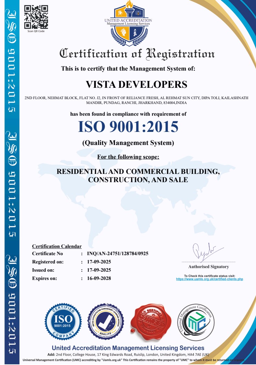Click the torch emblem atop the shield logo
The width and height of the screenshot is (256, 365).
[128, 6]
